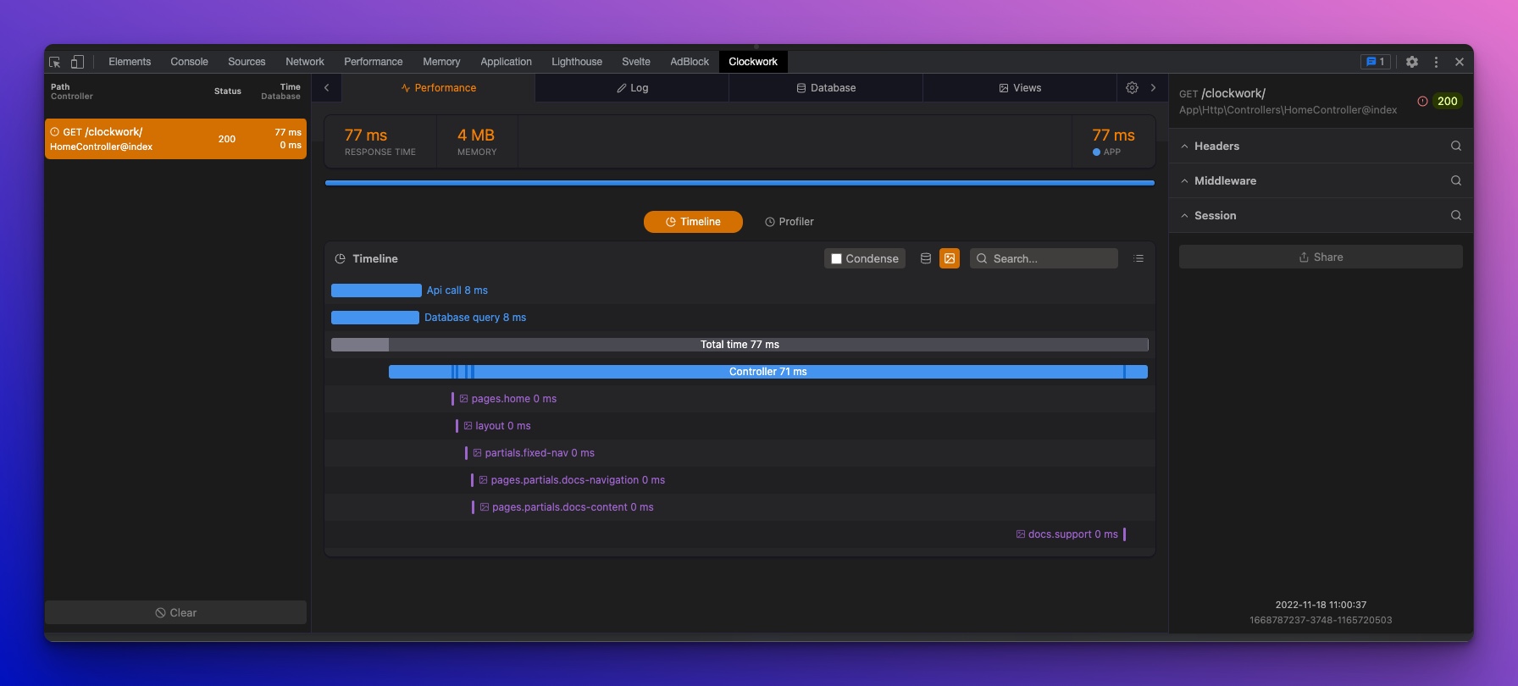Switch to the Sources DevTools panel

pos(247,62)
